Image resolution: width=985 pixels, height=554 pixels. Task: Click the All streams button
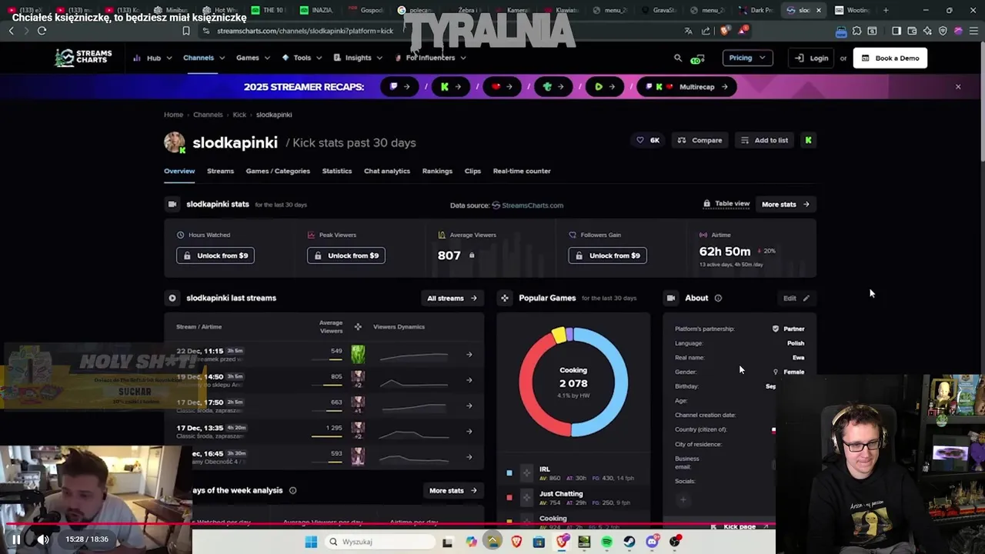452,298
